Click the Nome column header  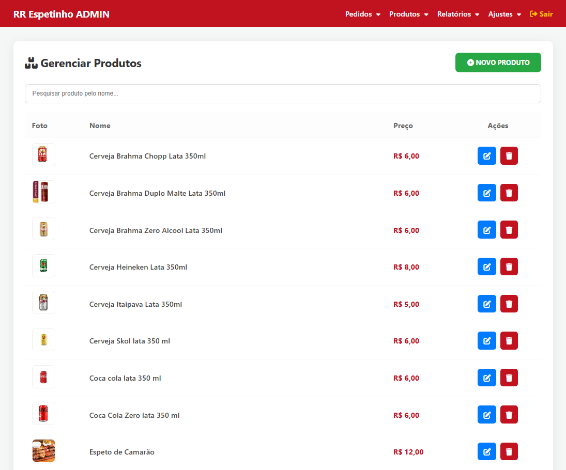100,126
